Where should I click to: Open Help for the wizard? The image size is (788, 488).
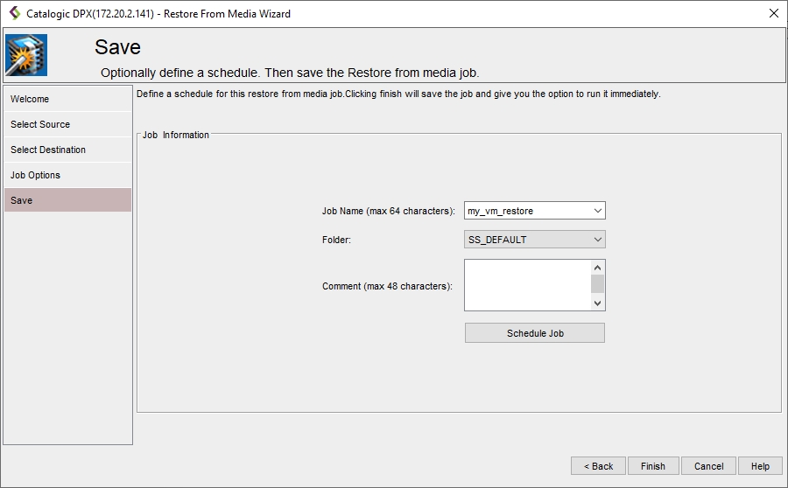[760, 466]
